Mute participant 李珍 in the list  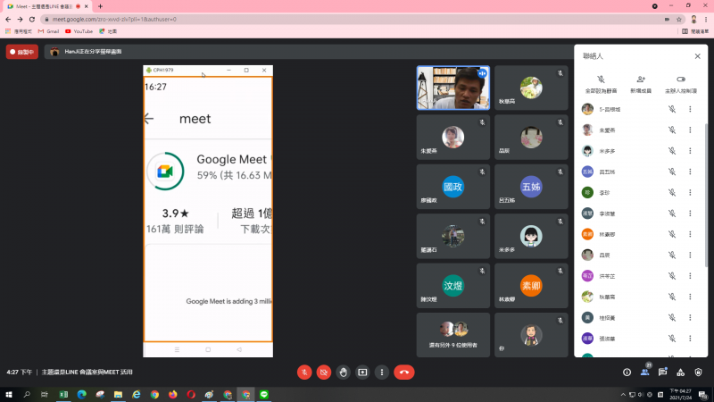tap(672, 192)
